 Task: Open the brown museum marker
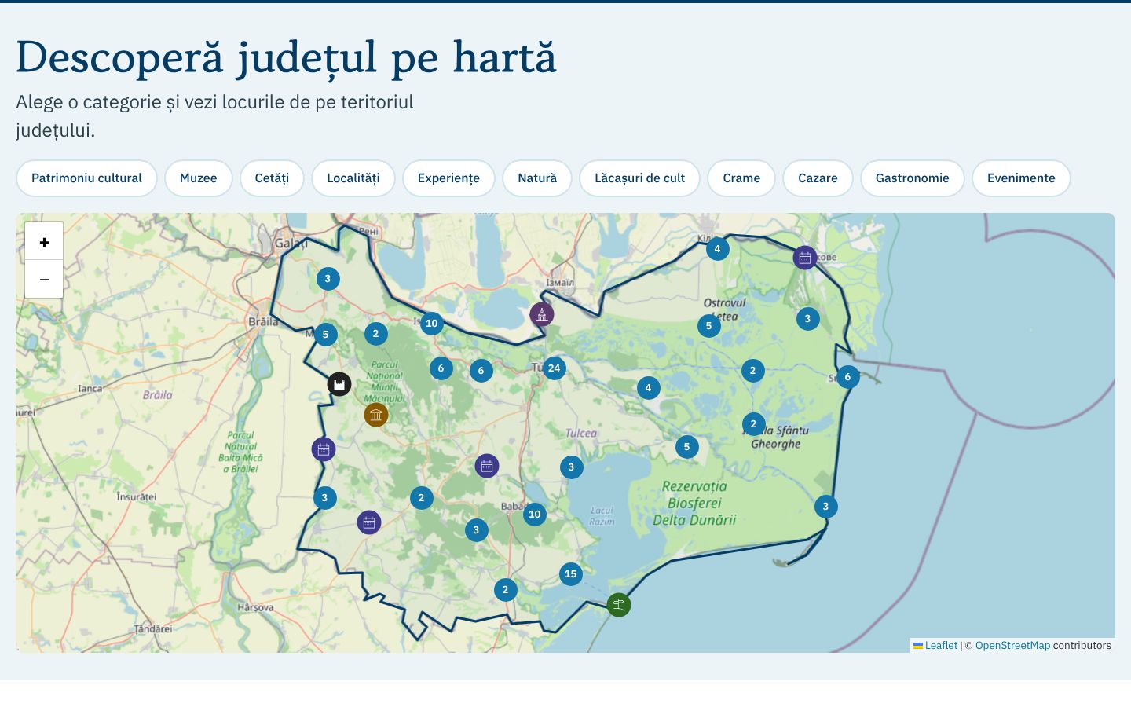[x=376, y=415]
